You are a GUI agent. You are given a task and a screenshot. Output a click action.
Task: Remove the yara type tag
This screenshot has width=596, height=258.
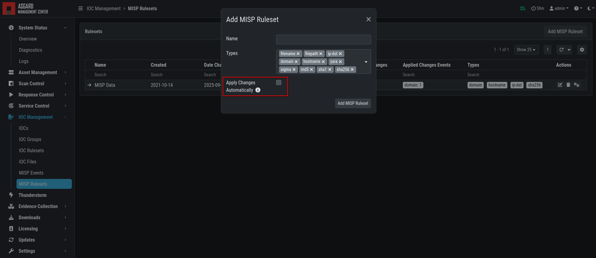click(340, 62)
